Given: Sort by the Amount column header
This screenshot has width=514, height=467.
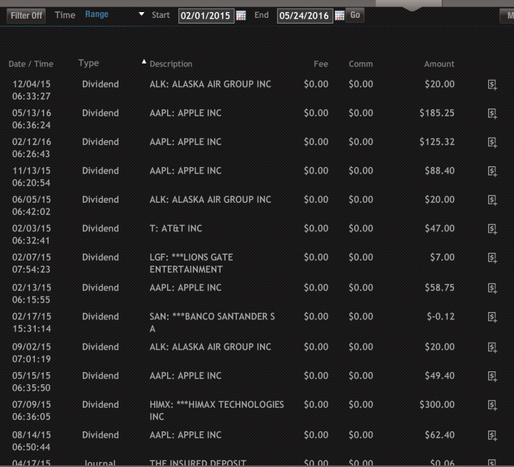Looking at the screenshot, I should pyautogui.click(x=439, y=64).
